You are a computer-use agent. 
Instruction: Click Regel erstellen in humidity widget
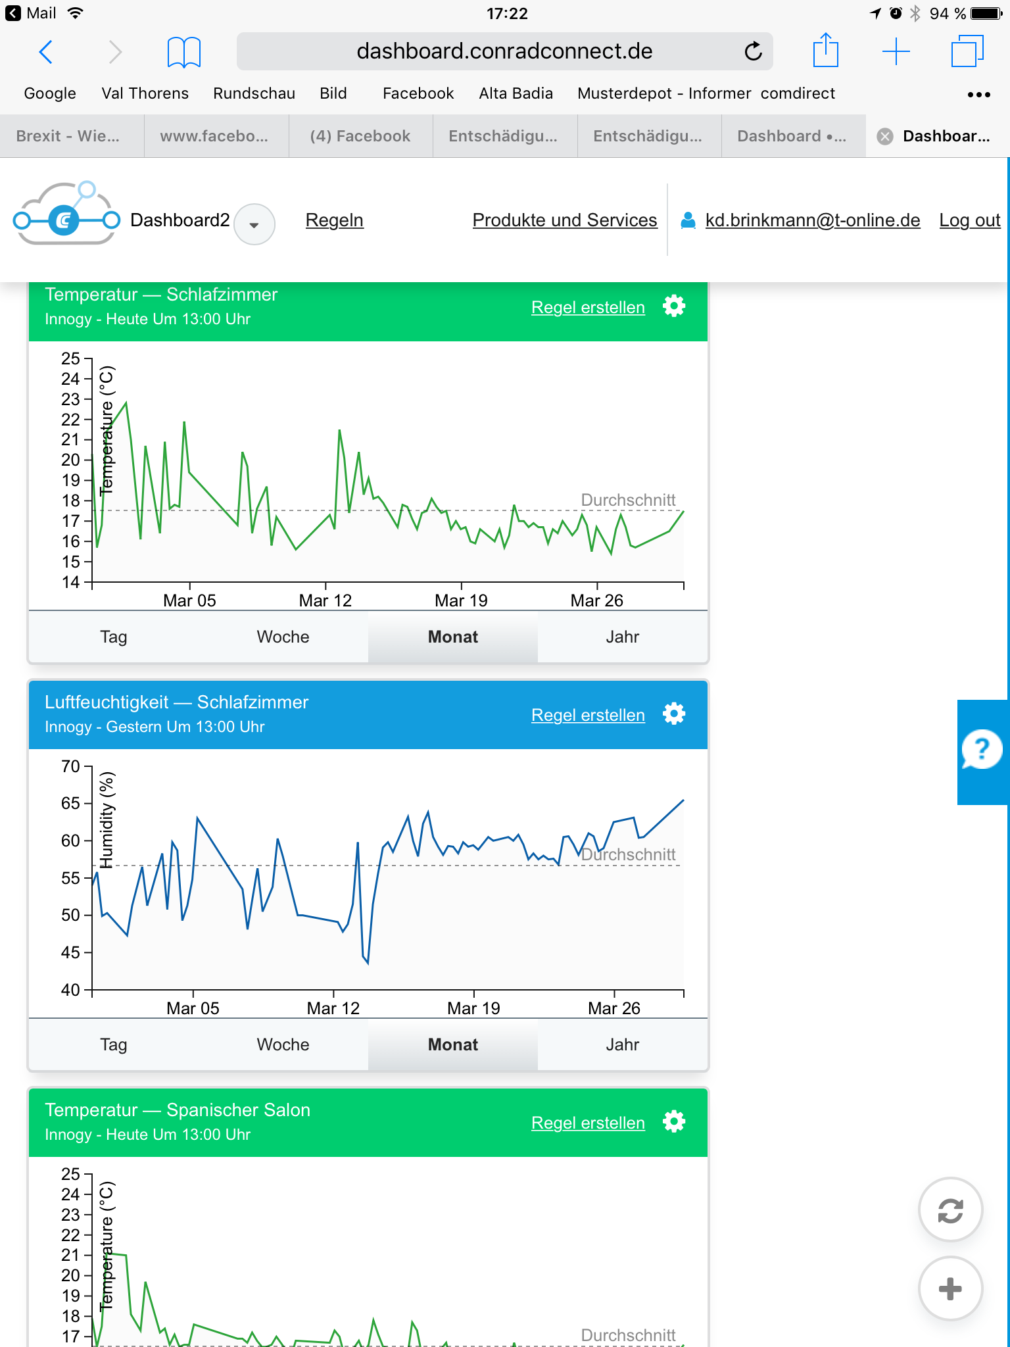pos(588,716)
